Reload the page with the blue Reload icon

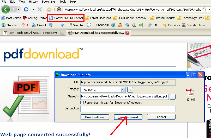point(26,9)
